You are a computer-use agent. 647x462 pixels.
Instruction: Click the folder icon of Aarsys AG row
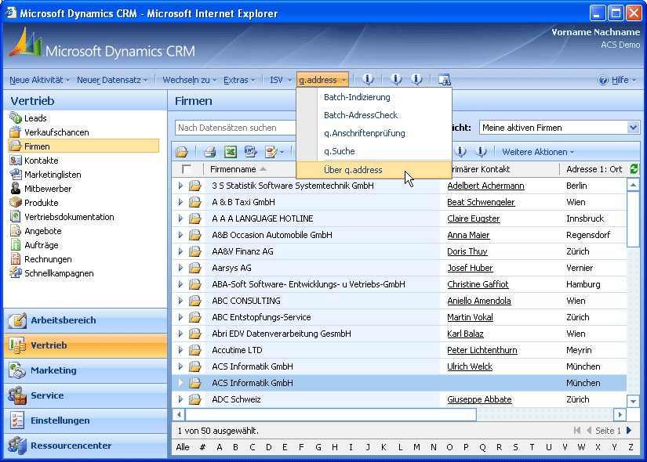pos(195,268)
